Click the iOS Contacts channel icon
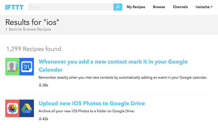Viewport: 218px width, 128px height. coord(12,67)
